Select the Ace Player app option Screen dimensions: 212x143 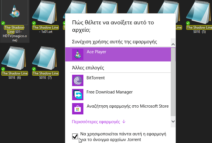pos(118,54)
